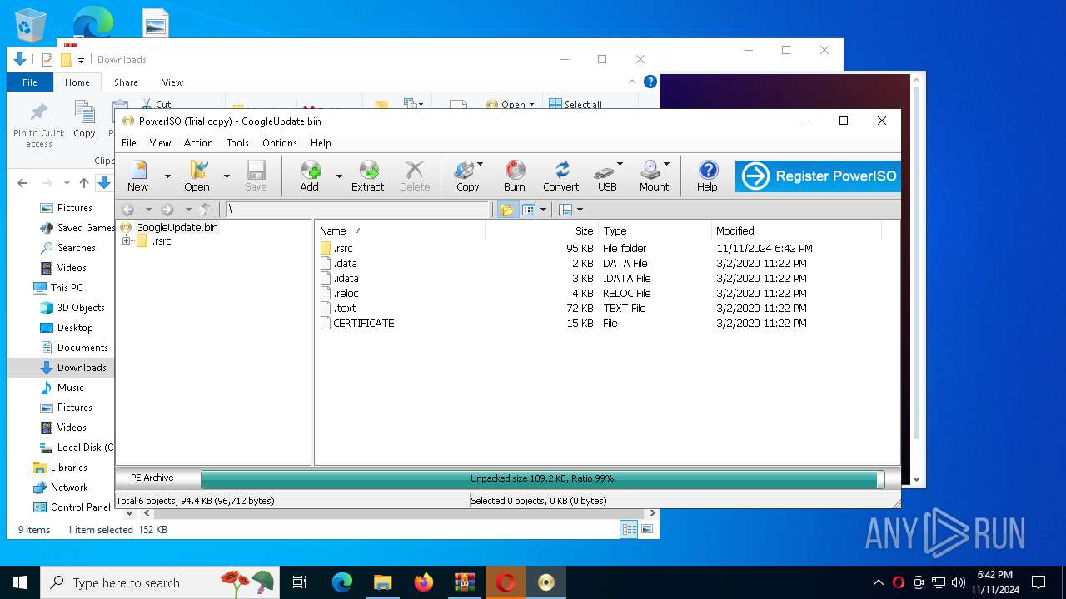Open the Share tab in Explorer ribbon

(x=126, y=82)
